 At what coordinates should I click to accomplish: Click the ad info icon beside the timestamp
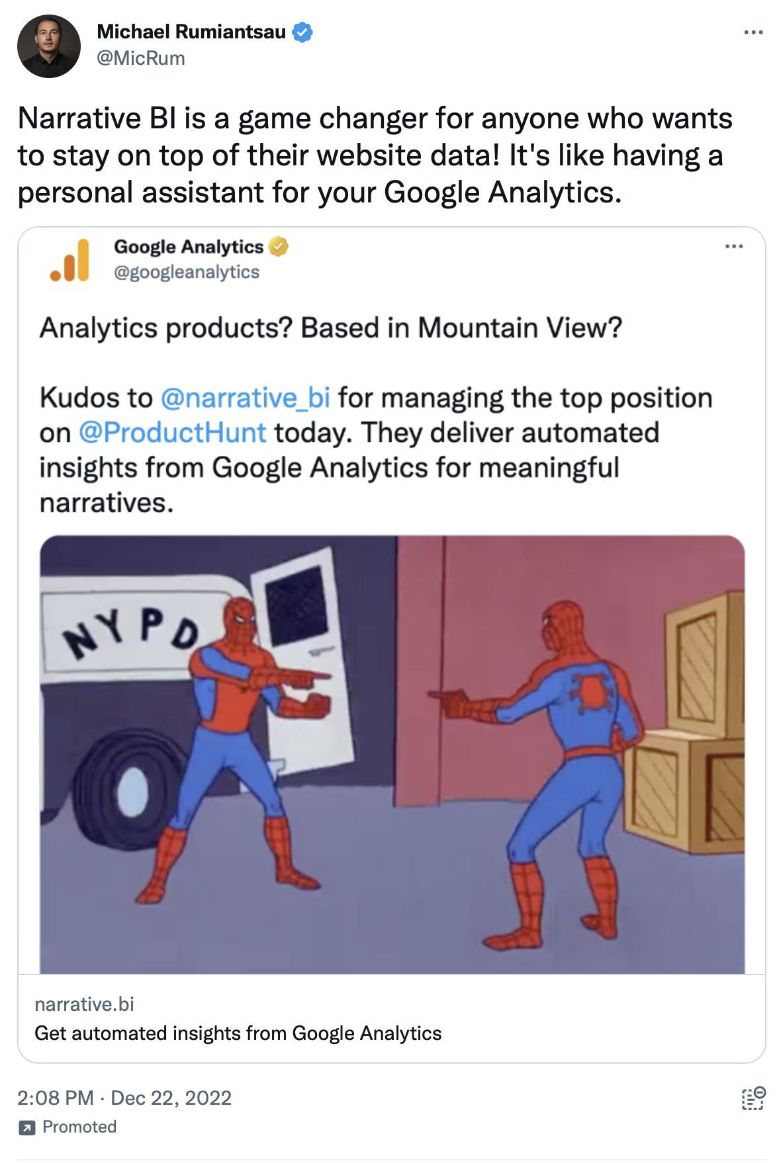(x=752, y=1097)
